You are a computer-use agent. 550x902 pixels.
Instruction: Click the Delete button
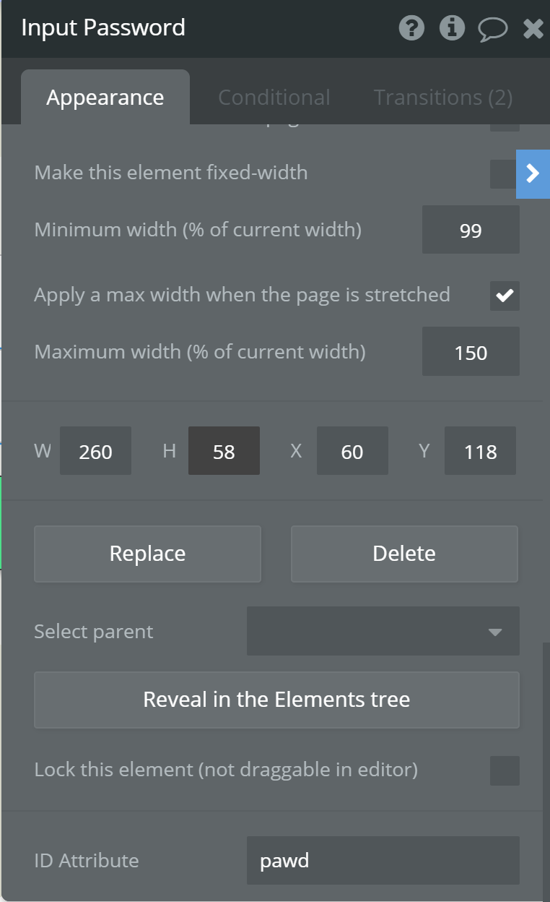coord(404,554)
